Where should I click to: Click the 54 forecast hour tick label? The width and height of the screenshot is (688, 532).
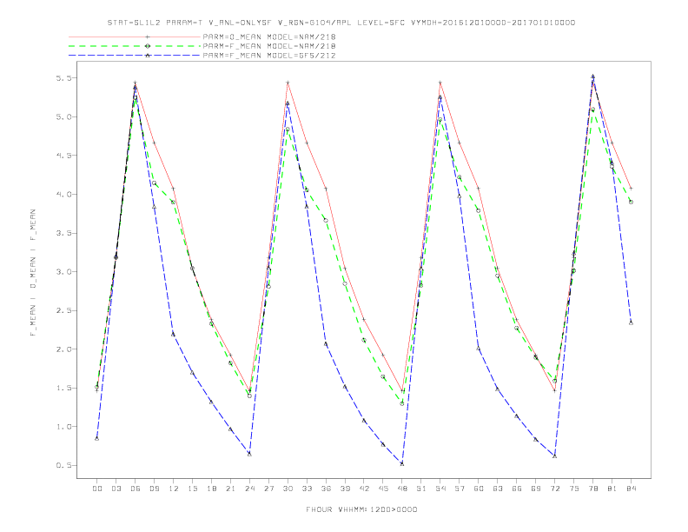coord(440,489)
